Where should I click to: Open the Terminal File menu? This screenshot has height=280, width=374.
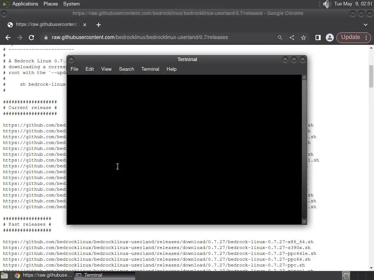click(x=75, y=69)
